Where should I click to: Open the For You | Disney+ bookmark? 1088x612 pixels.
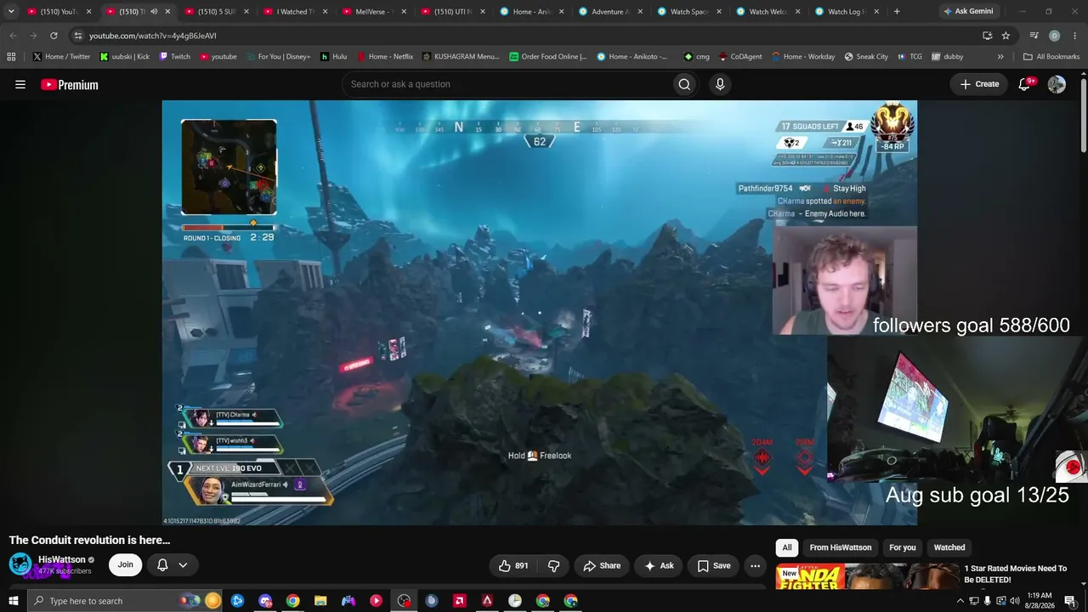(x=277, y=57)
